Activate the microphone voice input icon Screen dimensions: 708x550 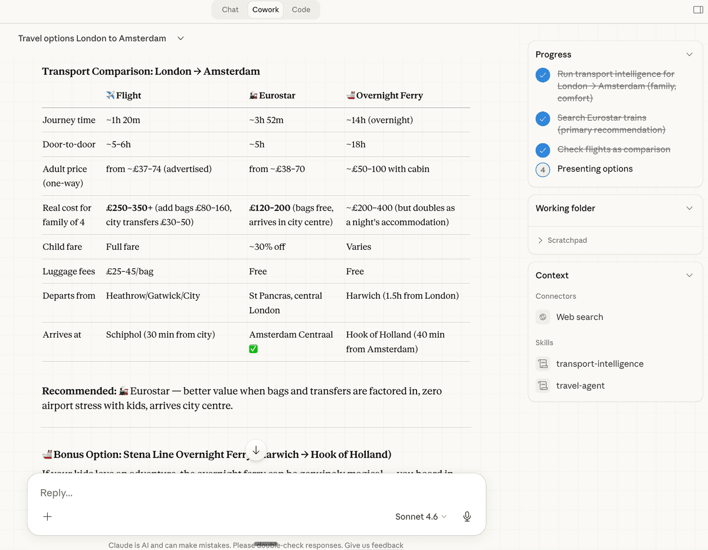click(x=467, y=516)
